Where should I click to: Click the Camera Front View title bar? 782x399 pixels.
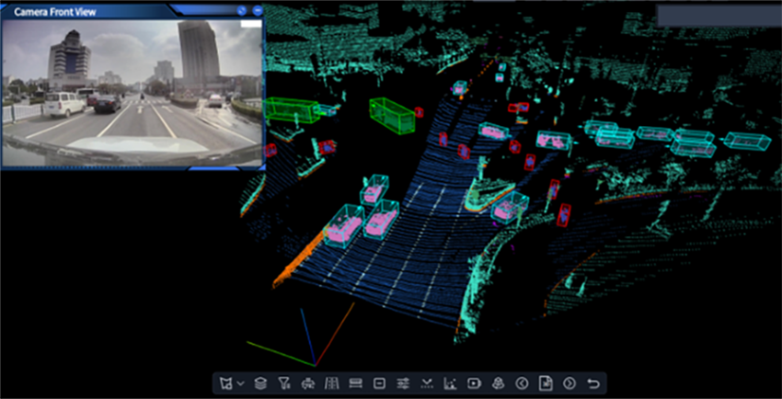tap(110, 11)
